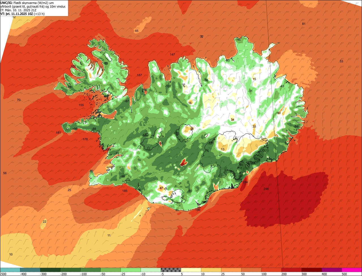362x276 pixels.
Task: Click the '-96' value on Reykjanes lowlands
Action: pyautogui.click(x=122, y=176)
